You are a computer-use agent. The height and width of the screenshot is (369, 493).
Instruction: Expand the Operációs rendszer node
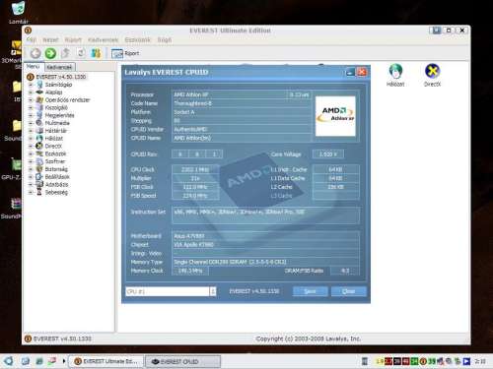pos(31,100)
